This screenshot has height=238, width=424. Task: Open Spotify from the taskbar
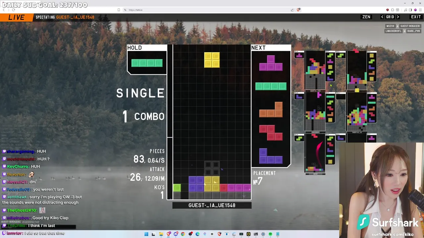click(x=270, y=234)
